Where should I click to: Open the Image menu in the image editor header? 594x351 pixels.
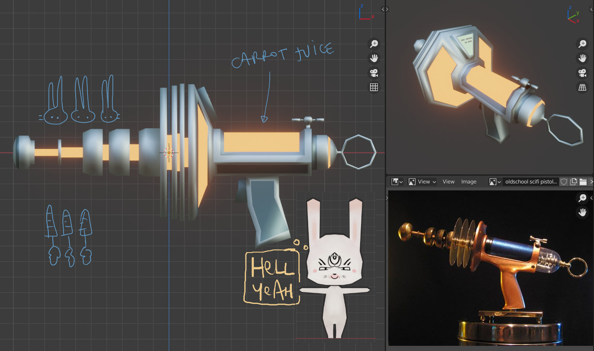469,181
